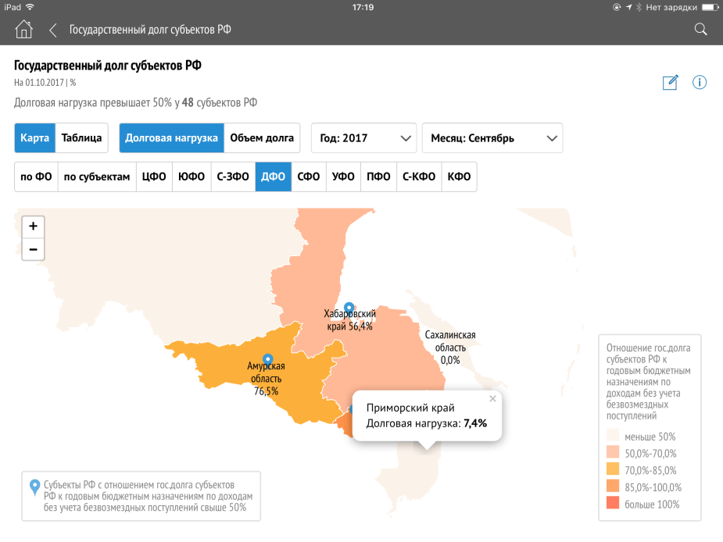Zoom out the map with minus
Screen dimensions: 723x542
33,250
